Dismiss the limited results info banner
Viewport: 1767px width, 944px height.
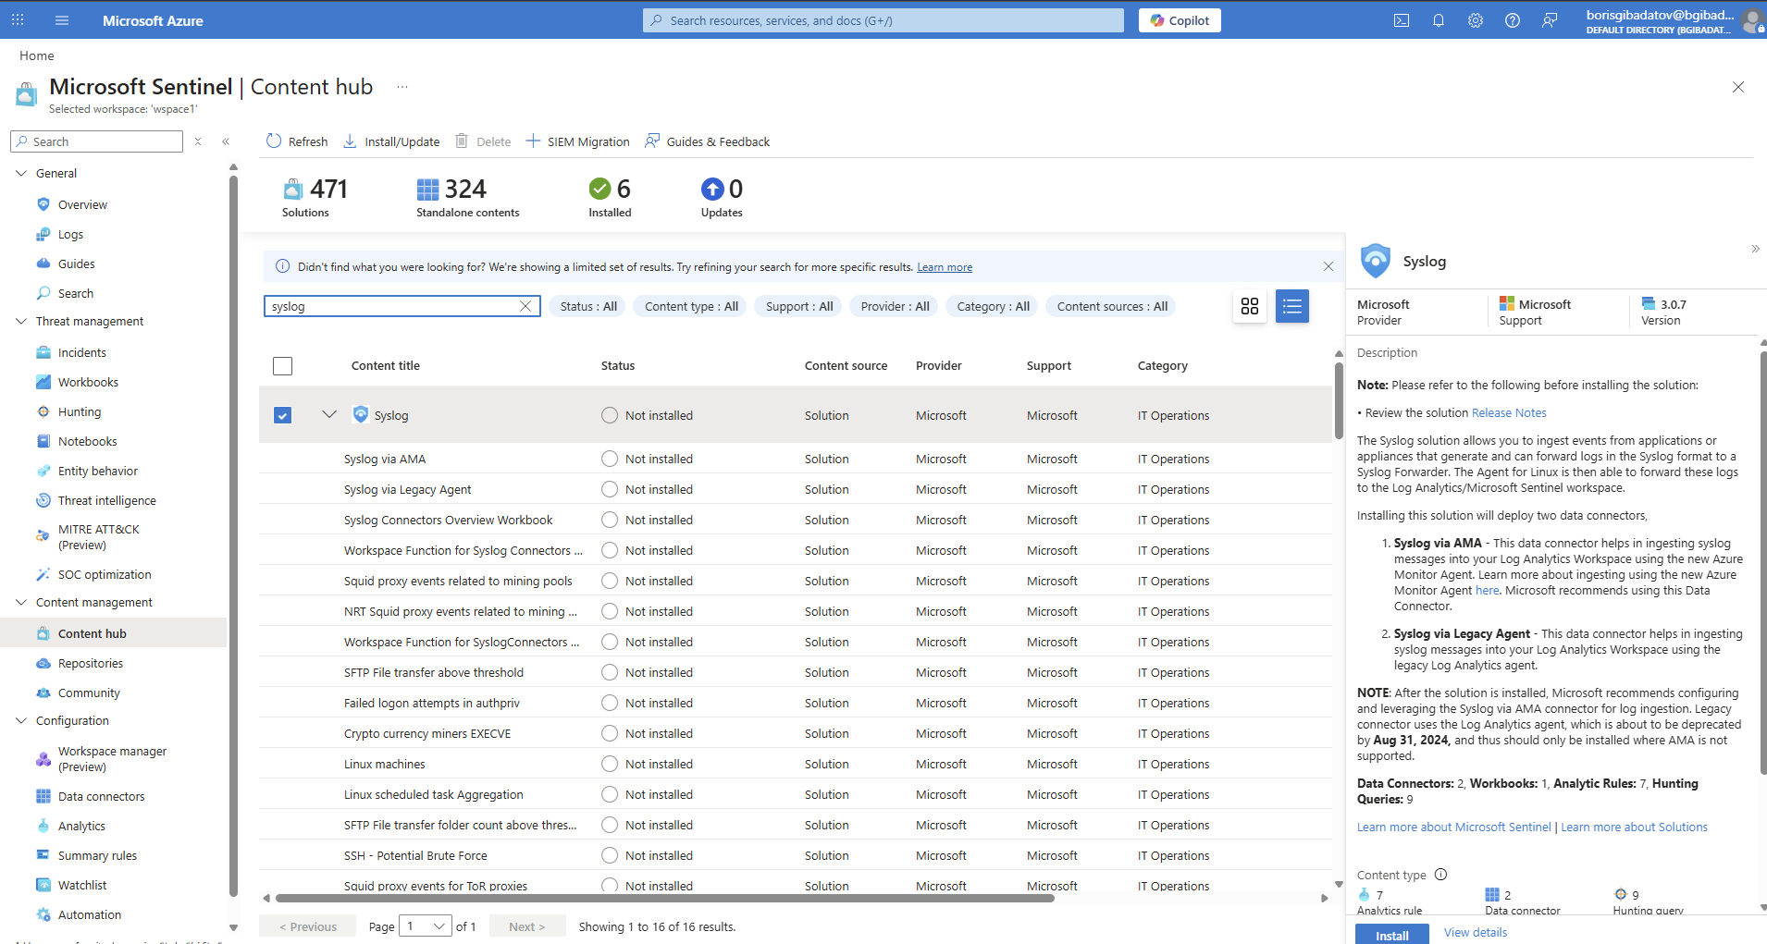tap(1328, 266)
